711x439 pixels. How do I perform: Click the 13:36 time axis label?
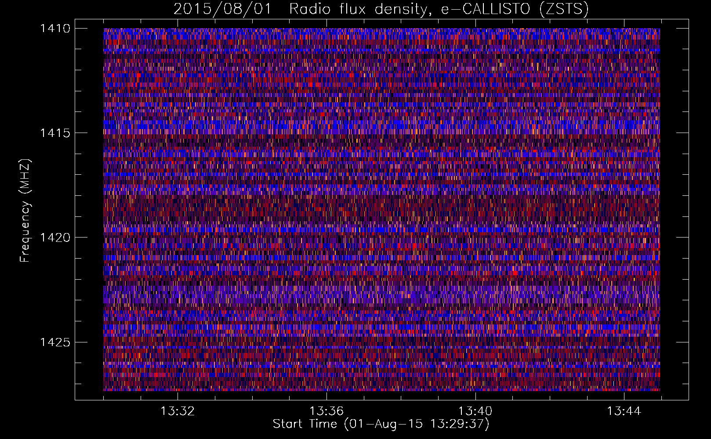[326, 411]
